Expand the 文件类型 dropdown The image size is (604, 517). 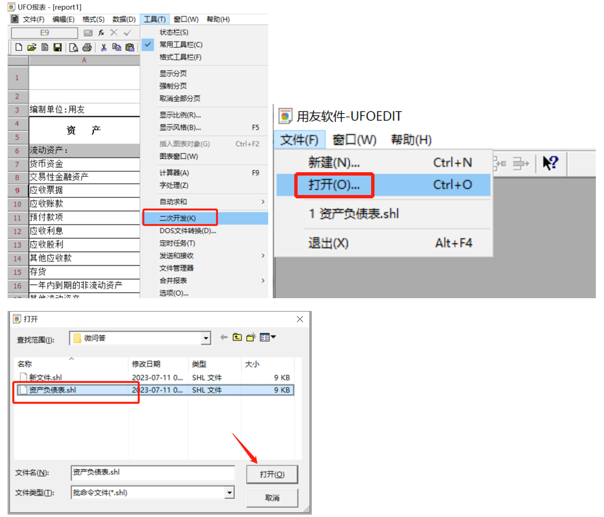(230, 492)
